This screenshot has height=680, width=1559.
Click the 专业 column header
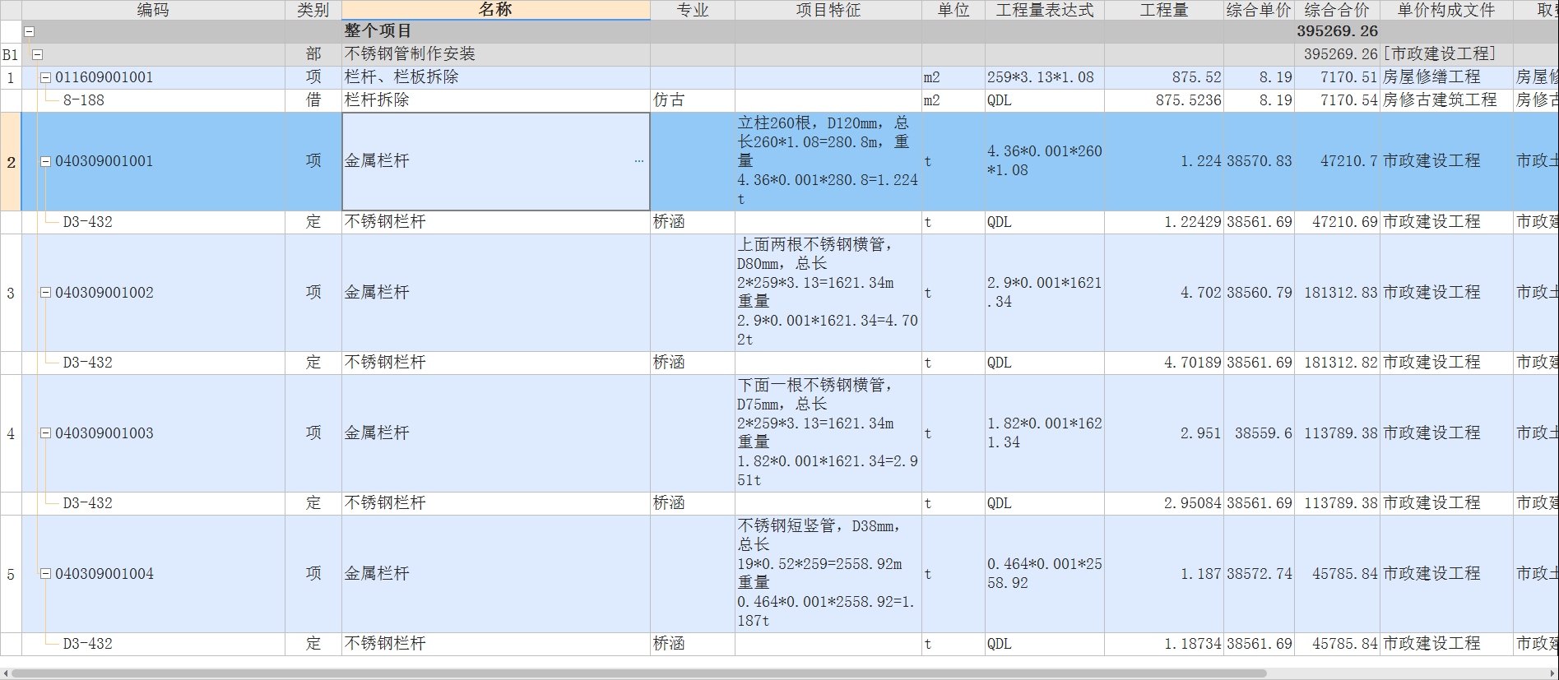click(x=692, y=10)
